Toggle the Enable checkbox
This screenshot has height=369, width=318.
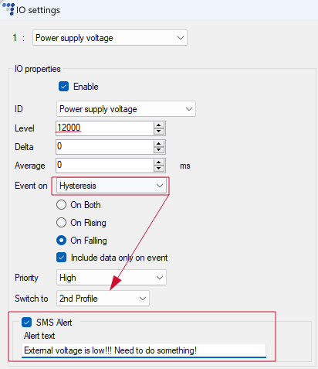63,87
